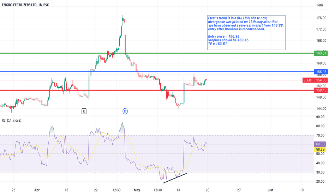
Task: Click the RSI moving average value 58.29
Action: click(x=320, y=149)
